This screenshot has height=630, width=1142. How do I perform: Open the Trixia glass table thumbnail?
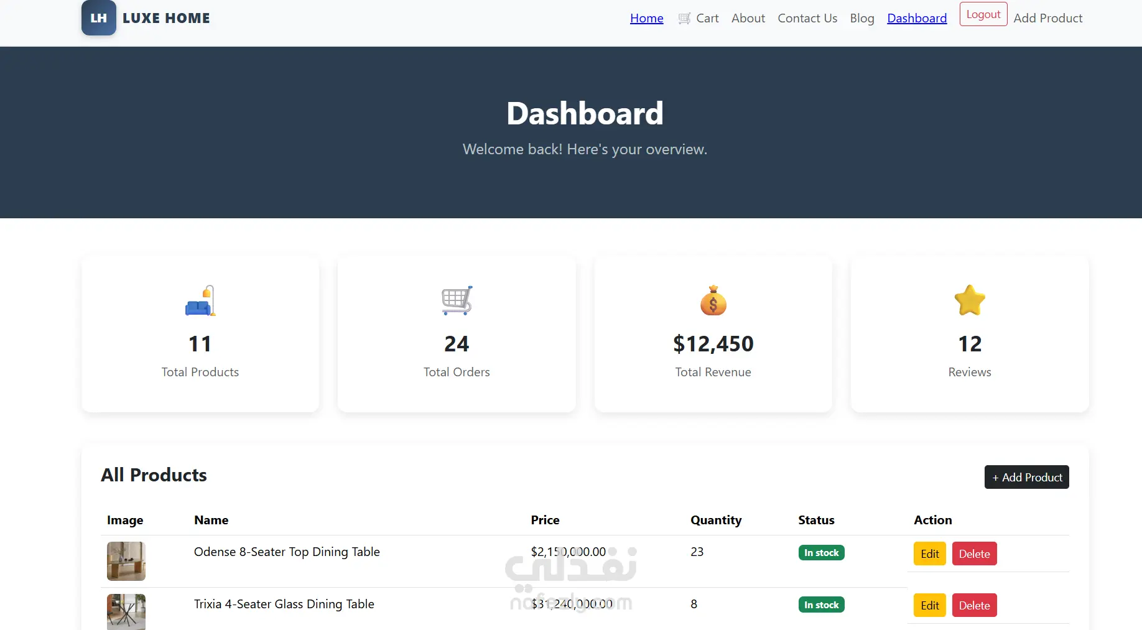(126, 612)
